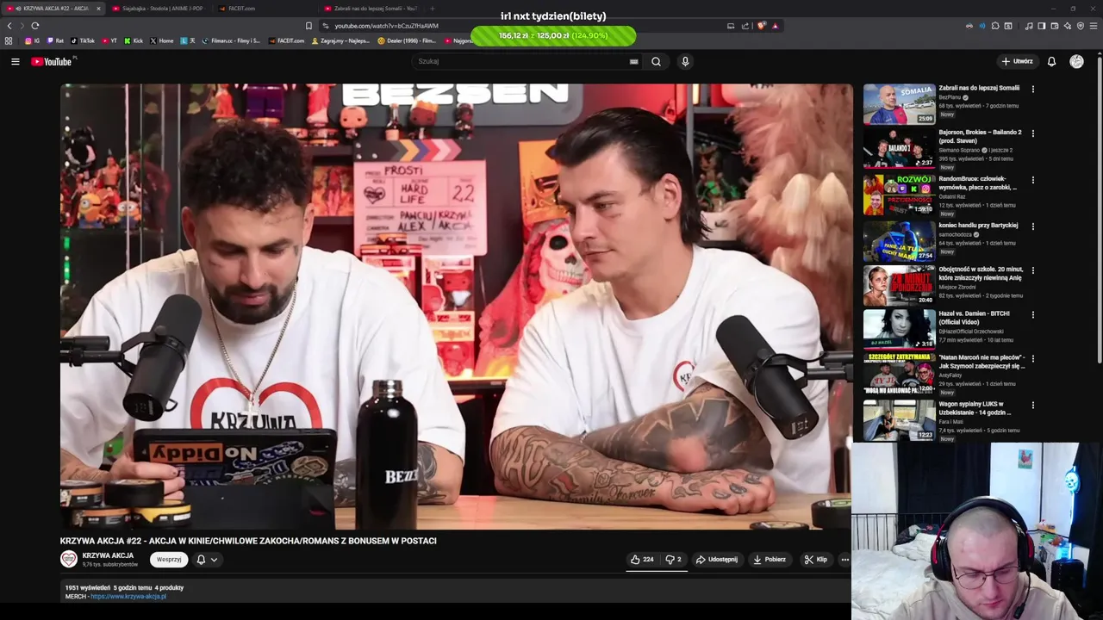Go back in browser history

9,26
